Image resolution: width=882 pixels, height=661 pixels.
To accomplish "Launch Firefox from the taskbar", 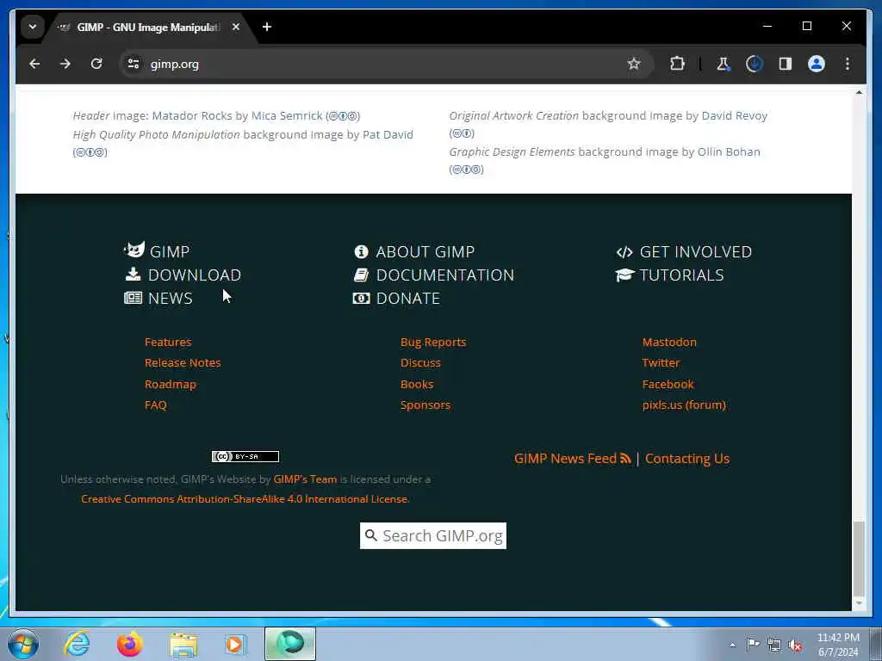I will (130, 644).
